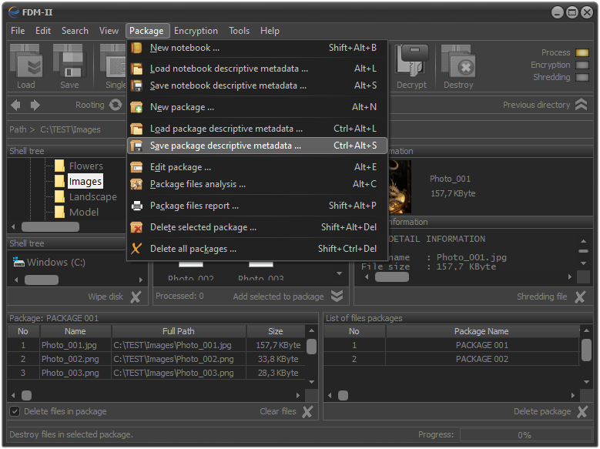Toggle Delete files in package checkbox
Image resolution: width=600 pixels, height=449 pixels.
15,411
